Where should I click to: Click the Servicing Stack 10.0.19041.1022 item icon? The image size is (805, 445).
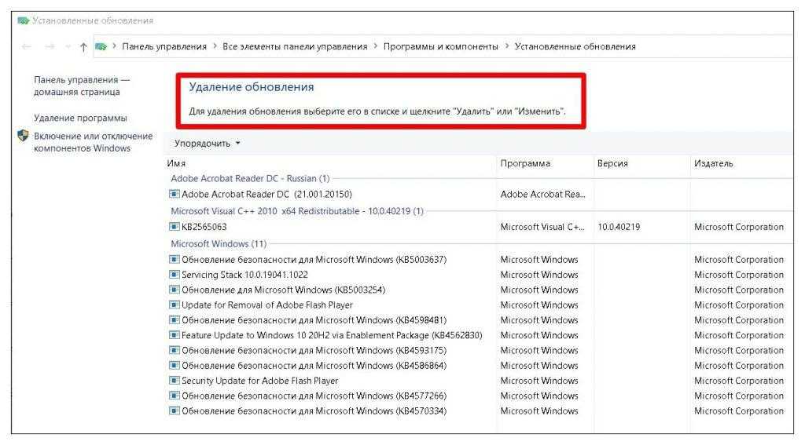[x=175, y=275]
